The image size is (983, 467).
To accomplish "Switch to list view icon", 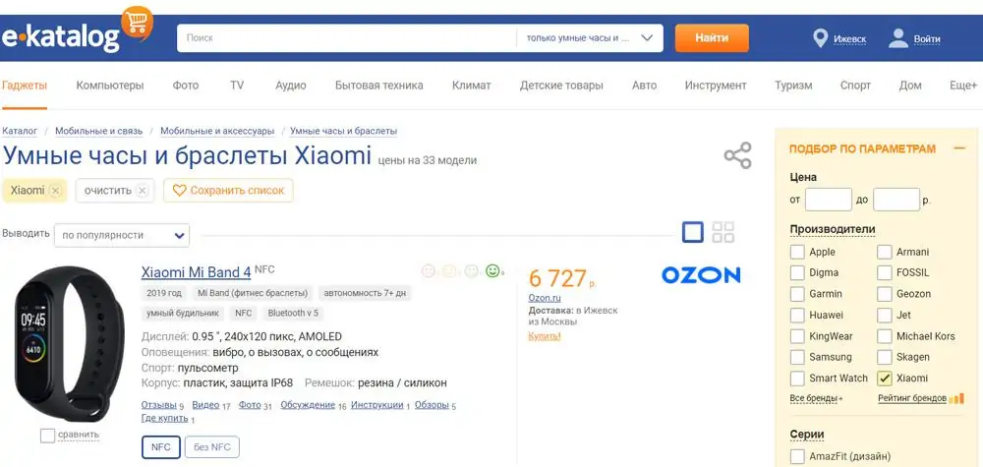I will coord(693,232).
